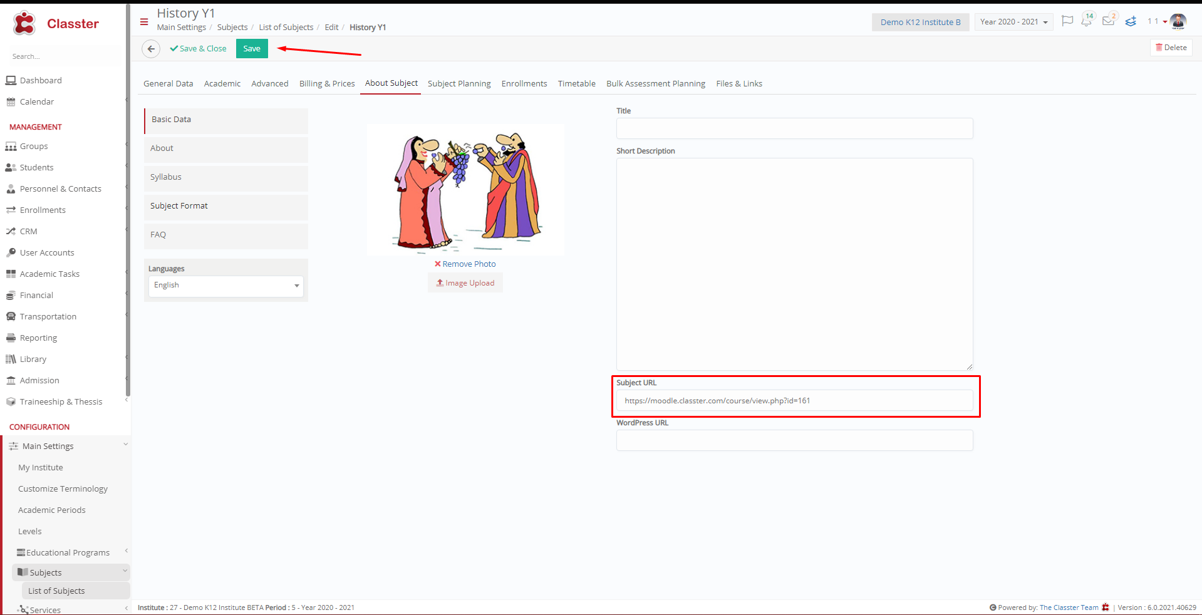
Task: Expand the Educational Programs chevron
Action: (x=126, y=551)
